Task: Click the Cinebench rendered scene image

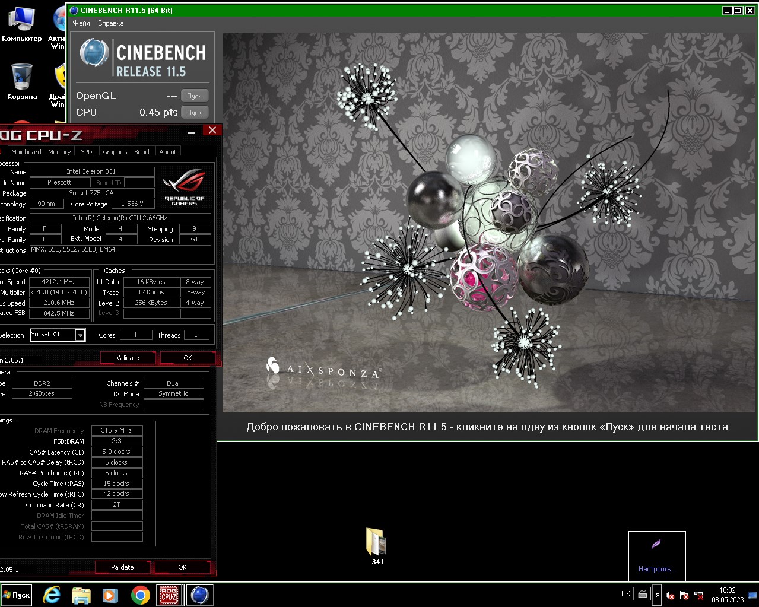Action: click(489, 223)
